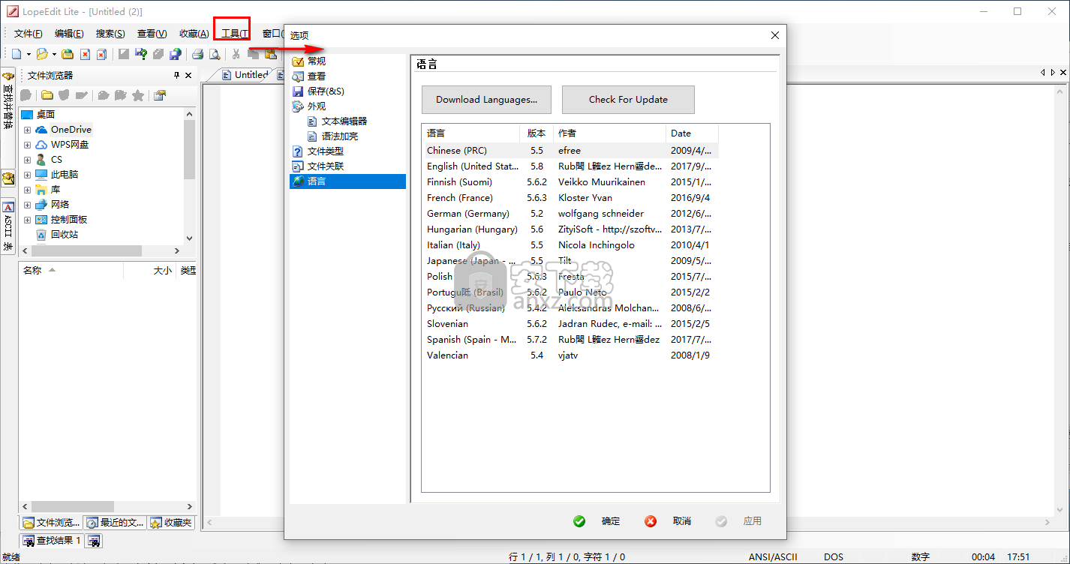Switch to the 收藏夹 bottom tab
This screenshot has height=564, width=1070.
170,523
